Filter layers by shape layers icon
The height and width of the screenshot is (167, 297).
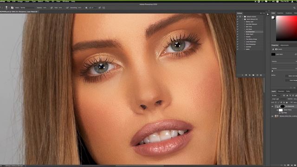293,96
